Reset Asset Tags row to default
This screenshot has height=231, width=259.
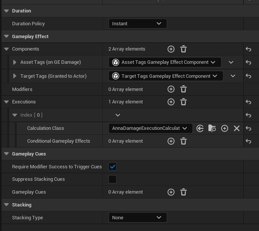coord(248,62)
